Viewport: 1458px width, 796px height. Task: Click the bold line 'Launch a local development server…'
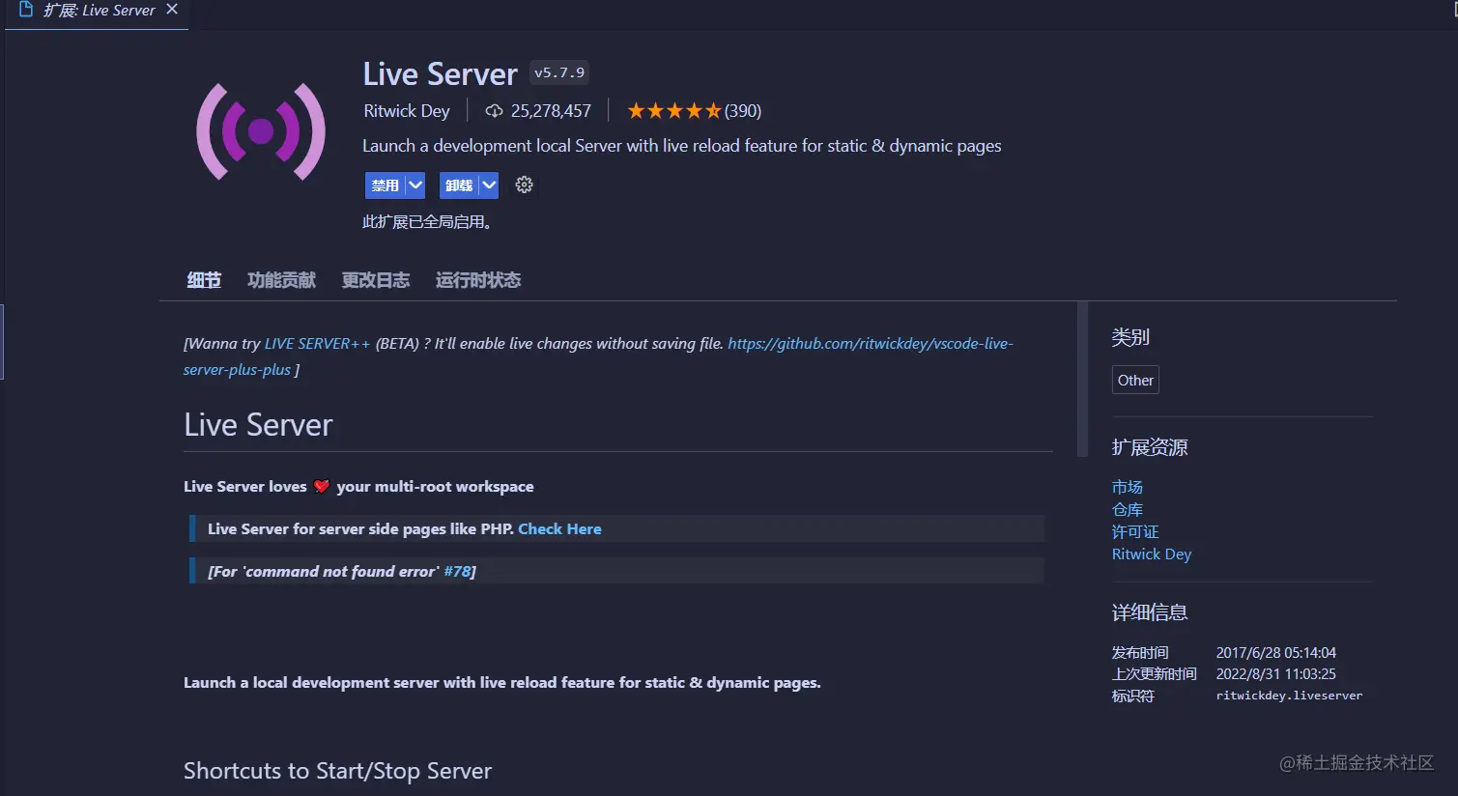502,683
